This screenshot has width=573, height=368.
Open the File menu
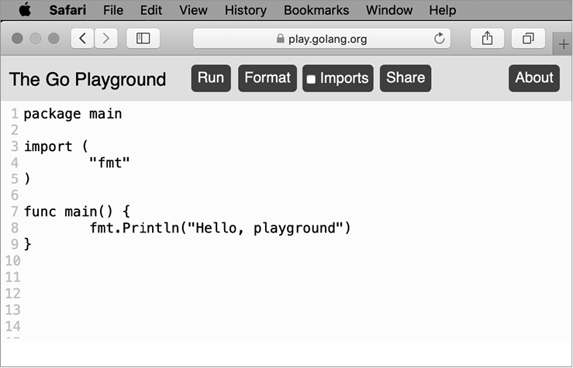113,10
